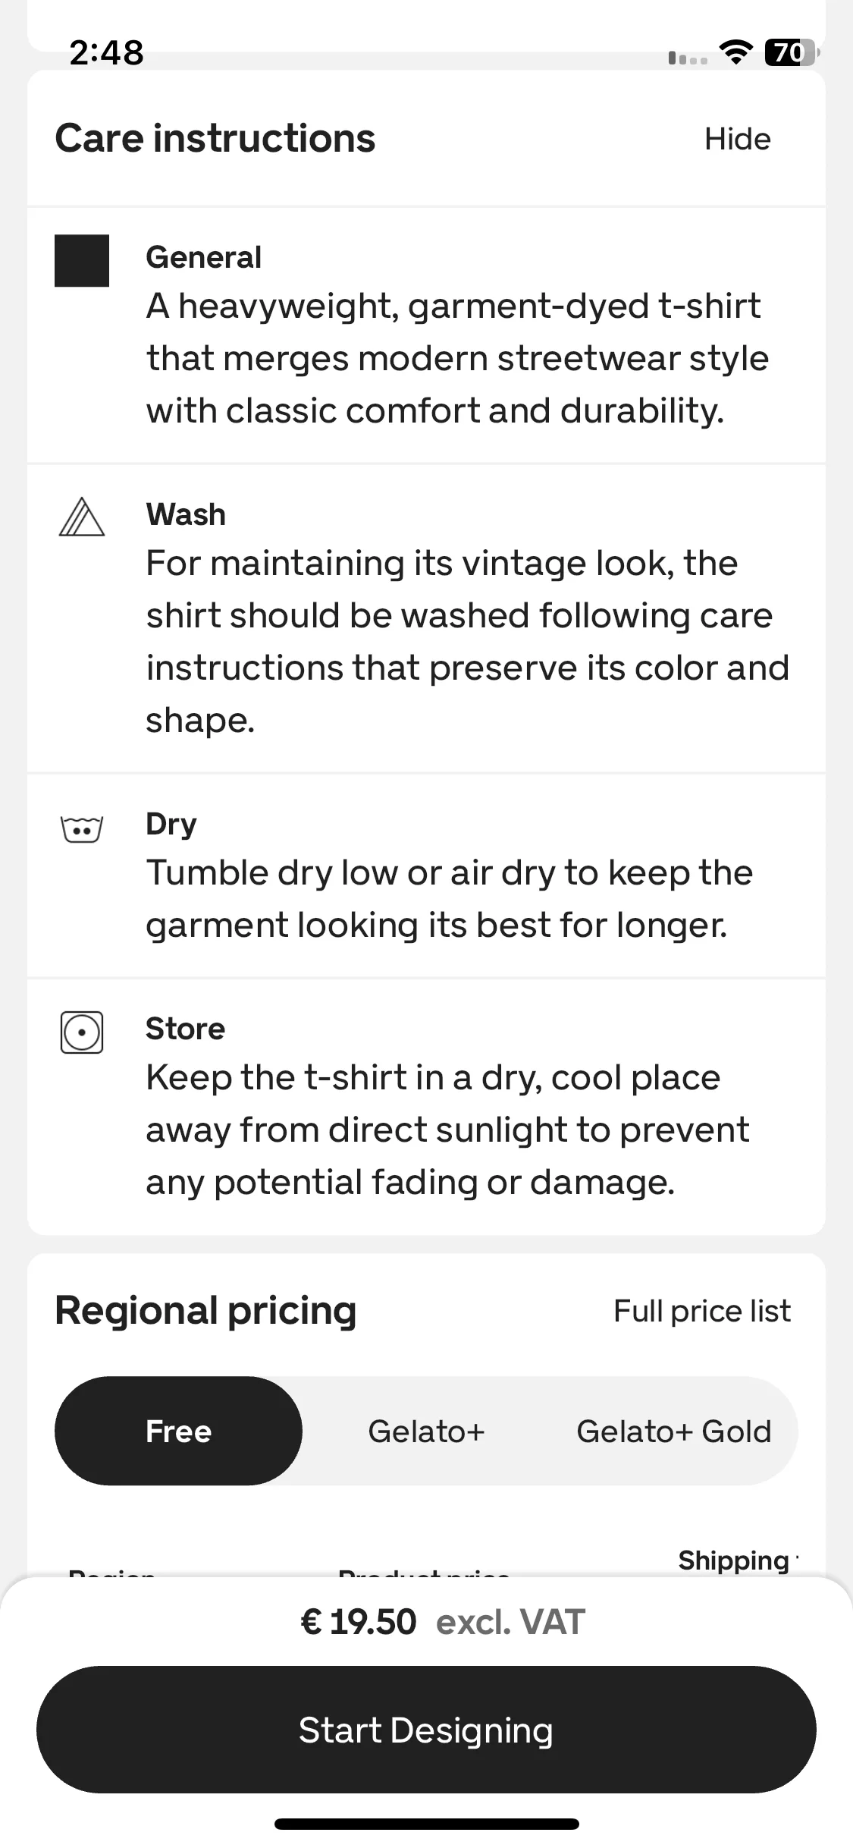The image size is (853, 1848).
Task: Tap the Store section title
Action: click(x=185, y=1029)
